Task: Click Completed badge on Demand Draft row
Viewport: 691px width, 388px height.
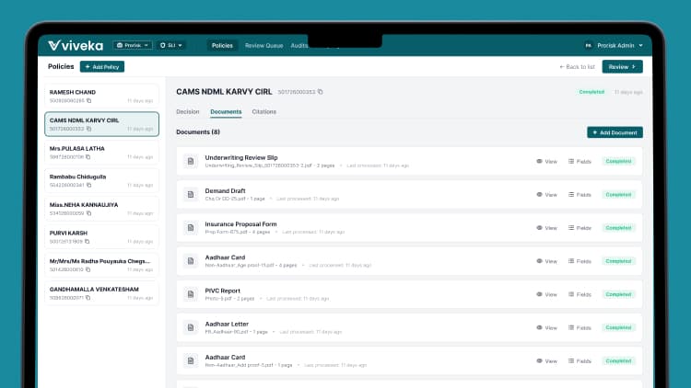Action: 618,194
